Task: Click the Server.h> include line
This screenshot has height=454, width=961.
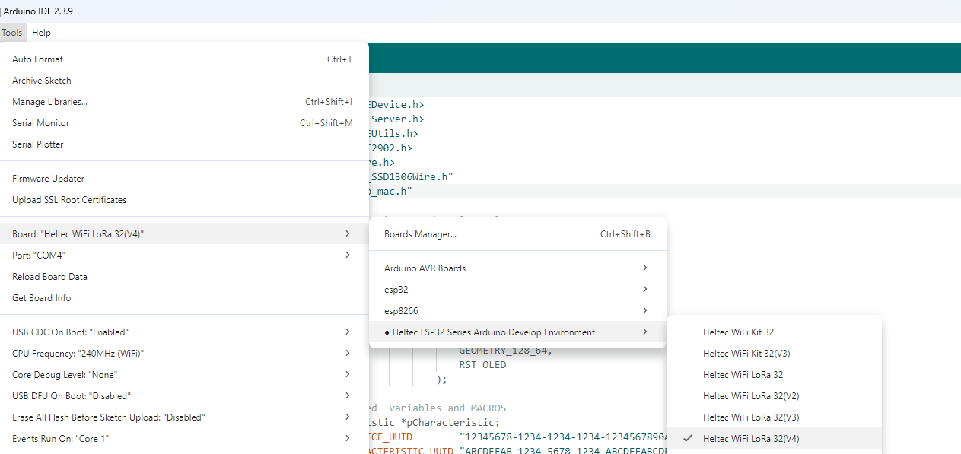Action: tap(396, 119)
